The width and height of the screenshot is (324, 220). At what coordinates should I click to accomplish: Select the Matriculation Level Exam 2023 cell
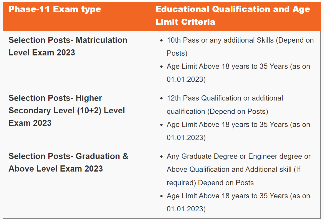[x=68, y=46]
